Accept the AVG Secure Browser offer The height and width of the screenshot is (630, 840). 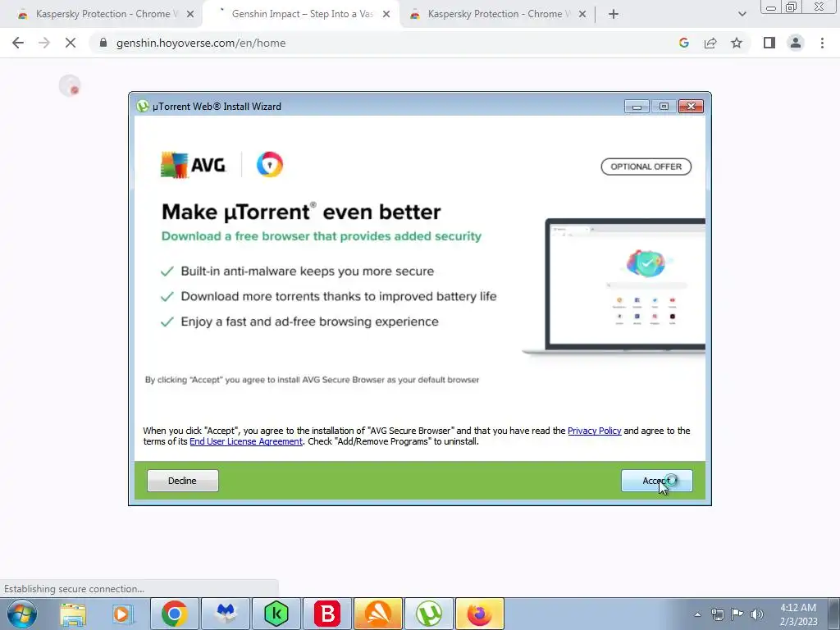point(656,481)
